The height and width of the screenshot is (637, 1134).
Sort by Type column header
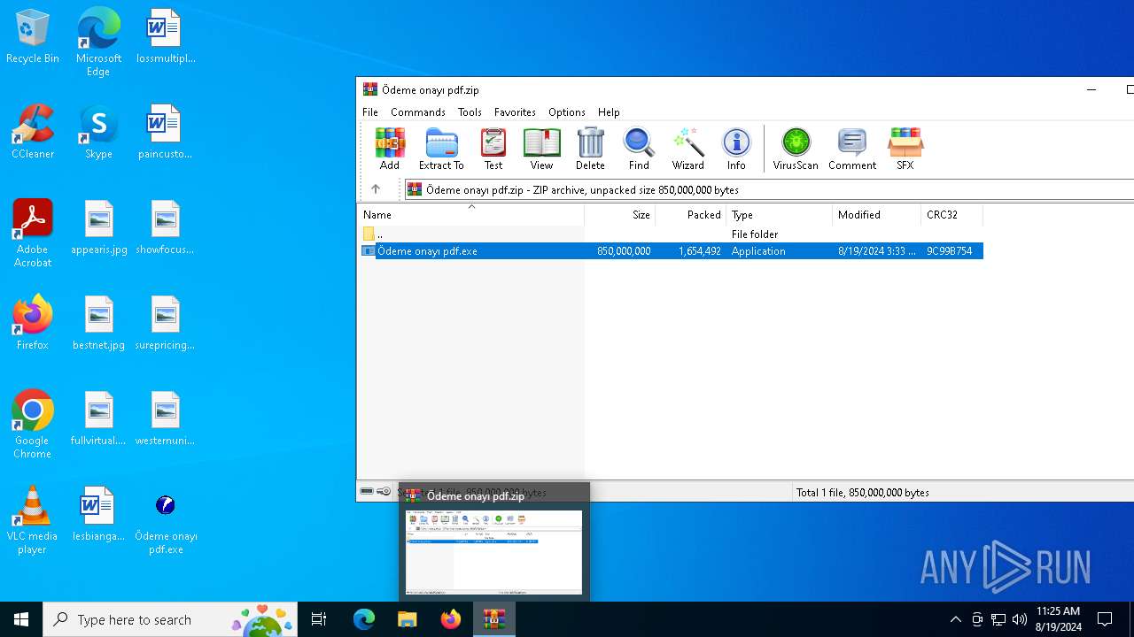(x=780, y=215)
